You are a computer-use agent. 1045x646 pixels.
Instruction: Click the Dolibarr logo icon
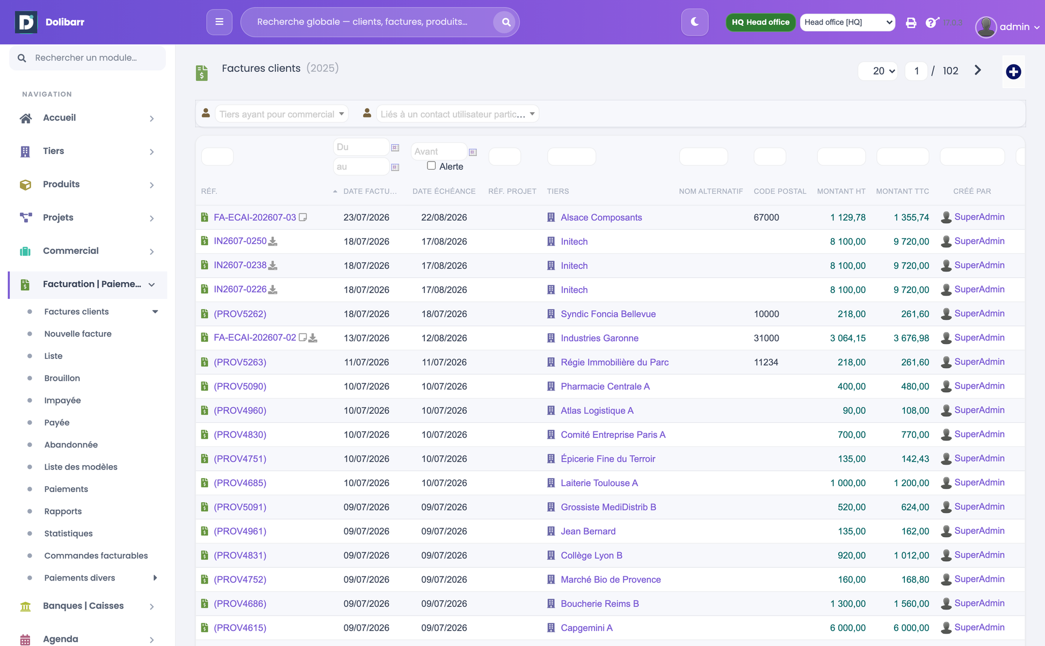coord(26,22)
